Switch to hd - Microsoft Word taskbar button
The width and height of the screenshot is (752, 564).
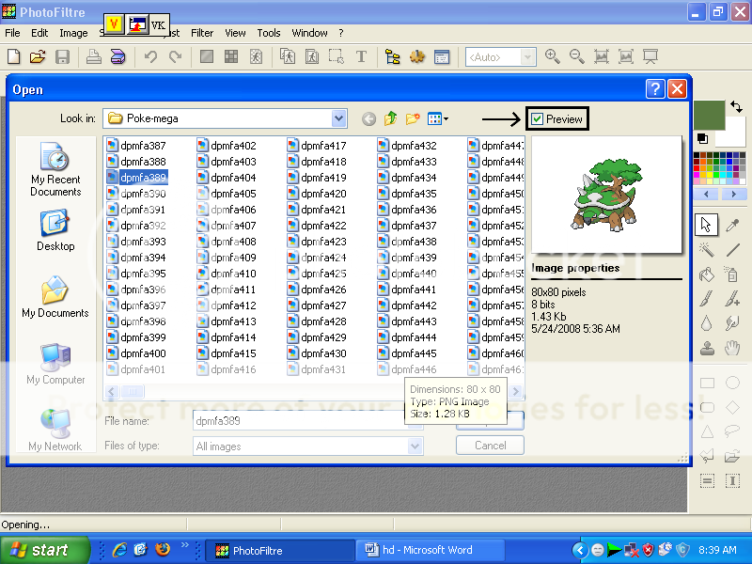(x=431, y=550)
